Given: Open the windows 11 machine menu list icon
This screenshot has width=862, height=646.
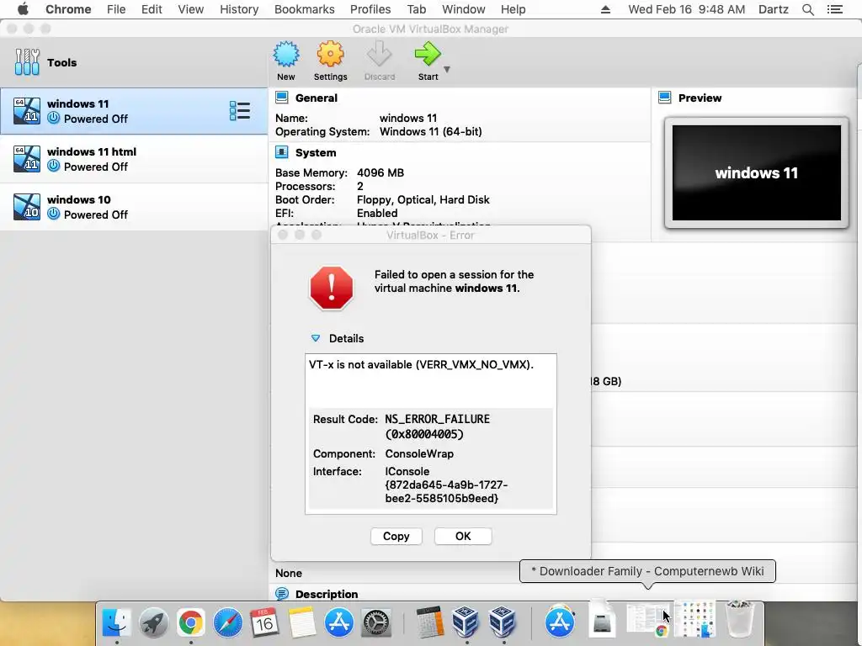Looking at the screenshot, I should coord(240,111).
